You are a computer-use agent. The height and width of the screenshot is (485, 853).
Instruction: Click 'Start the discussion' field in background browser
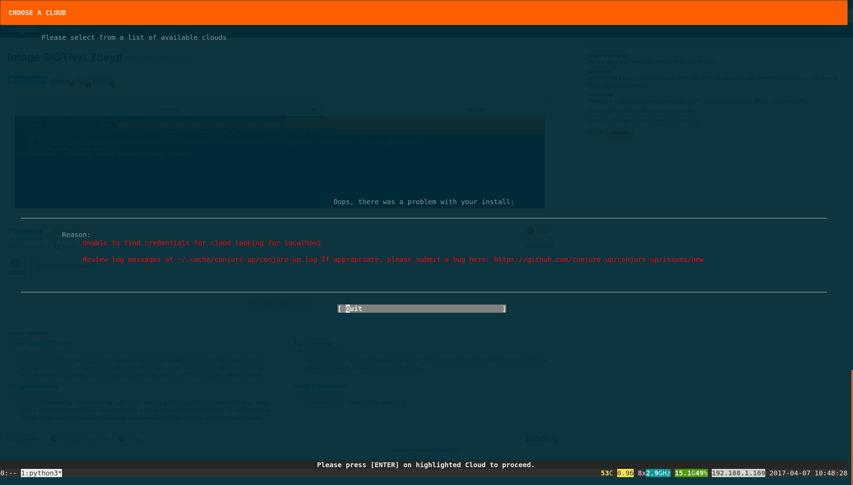[x=295, y=266]
